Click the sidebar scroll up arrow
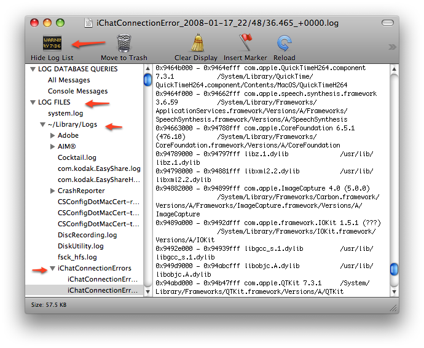 [x=147, y=68]
